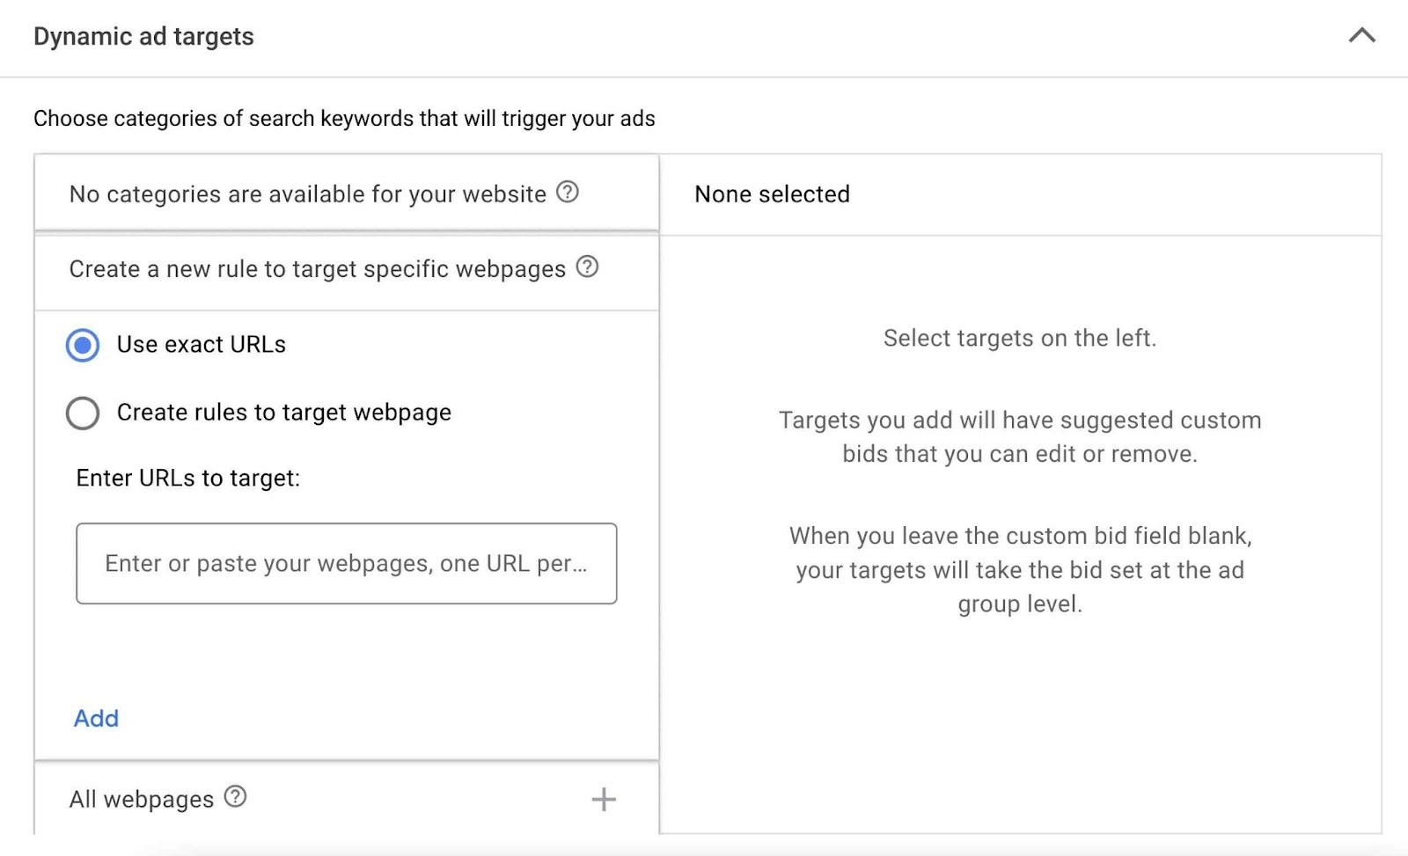This screenshot has width=1408, height=856.
Task: Expand the All webpages target entry
Action: [604, 800]
